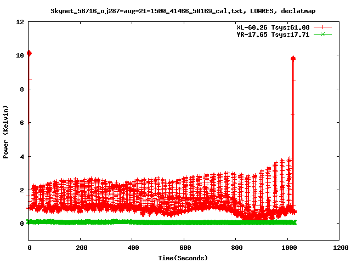This screenshot has height=263, width=351.
Task: Click the y-axis tick label 4
Action: pos(22,157)
